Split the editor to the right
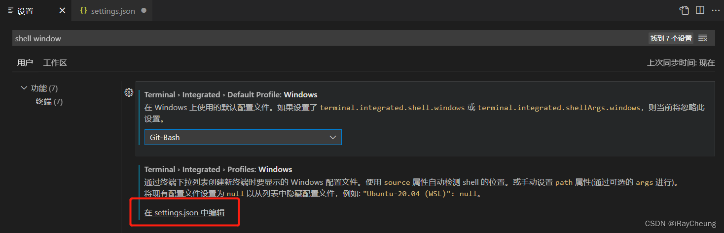This screenshot has height=233, width=724. pos(699,10)
